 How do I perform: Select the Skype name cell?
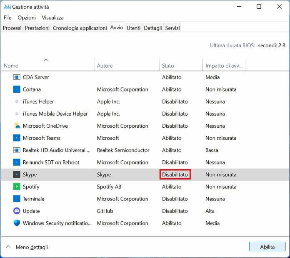[30, 175]
